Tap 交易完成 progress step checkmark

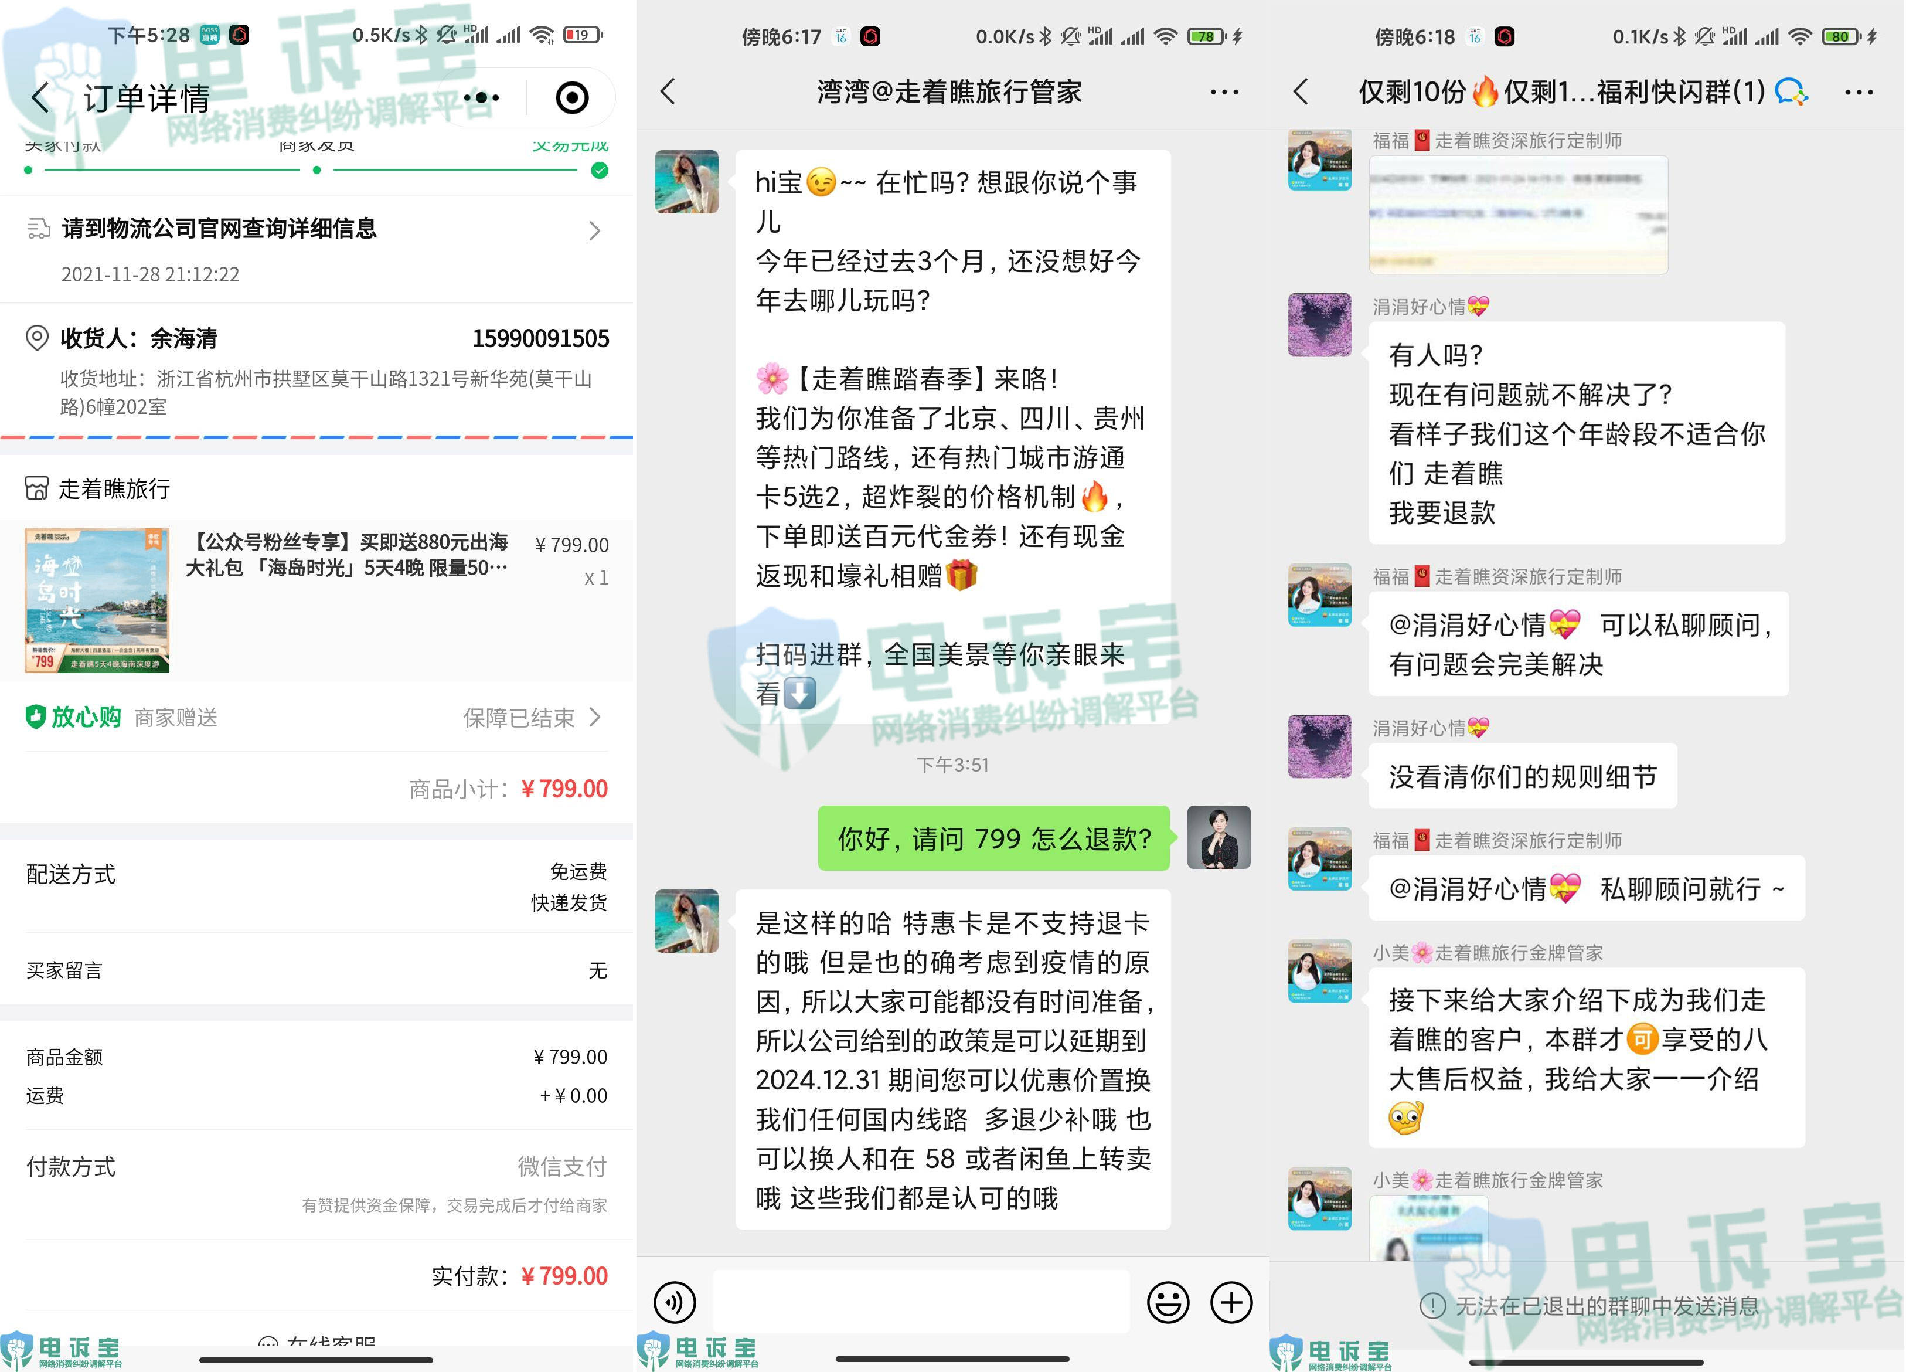point(599,171)
